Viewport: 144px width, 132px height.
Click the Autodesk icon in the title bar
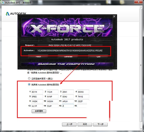tap(3, 3)
